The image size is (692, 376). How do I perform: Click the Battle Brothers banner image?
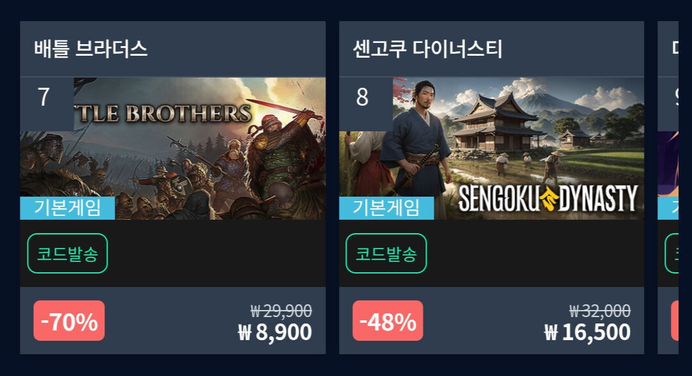point(173,148)
